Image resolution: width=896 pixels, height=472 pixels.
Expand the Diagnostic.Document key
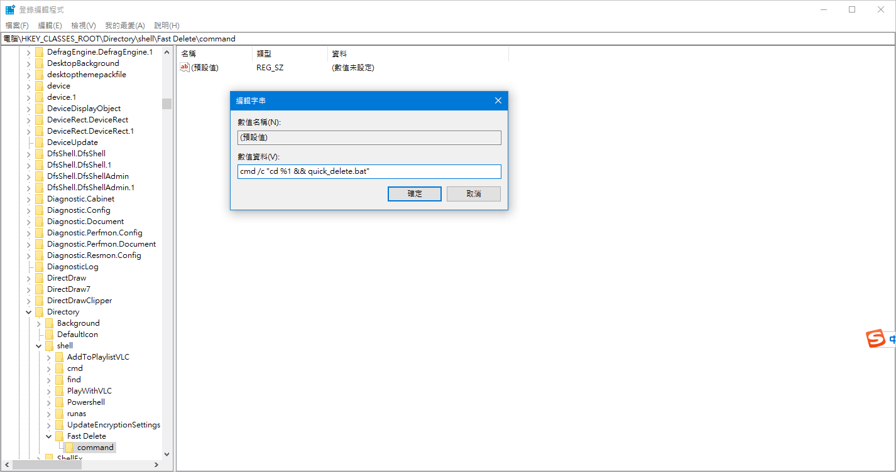click(28, 222)
